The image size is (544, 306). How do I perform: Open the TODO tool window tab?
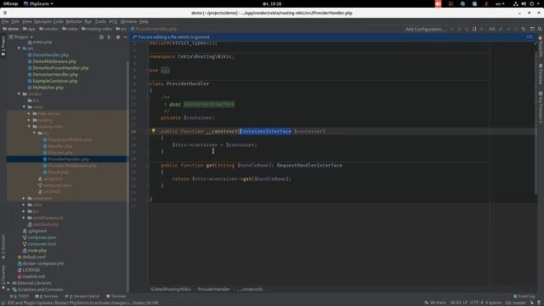20,296
